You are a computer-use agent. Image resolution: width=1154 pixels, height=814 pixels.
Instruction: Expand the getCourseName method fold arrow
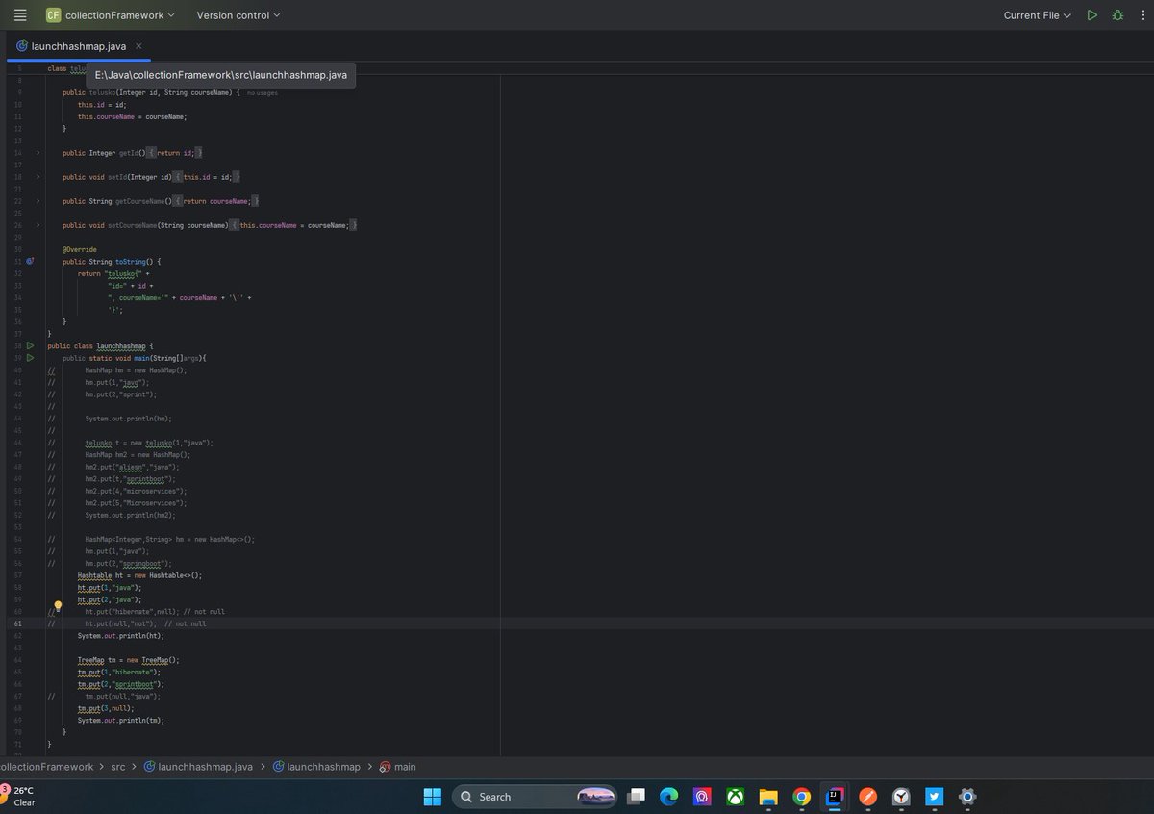[x=38, y=200]
